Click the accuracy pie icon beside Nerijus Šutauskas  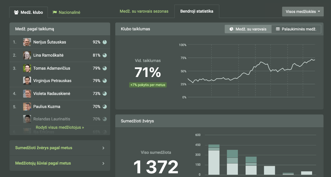pyautogui.click(x=105, y=42)
